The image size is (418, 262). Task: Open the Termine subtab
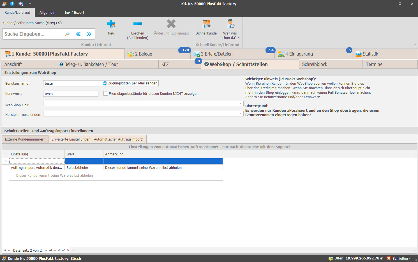[390, 64]
